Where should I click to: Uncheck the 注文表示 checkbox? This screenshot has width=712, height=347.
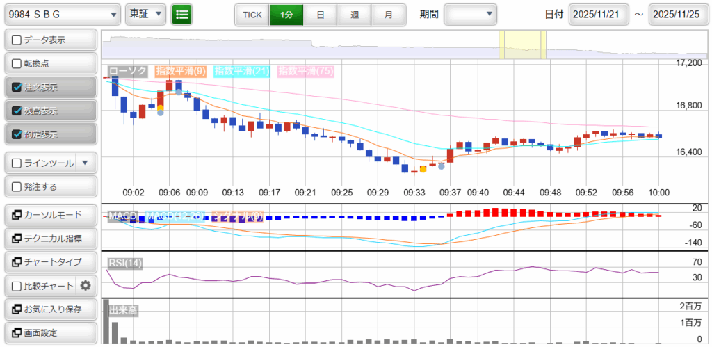click(x=17, y=88)
